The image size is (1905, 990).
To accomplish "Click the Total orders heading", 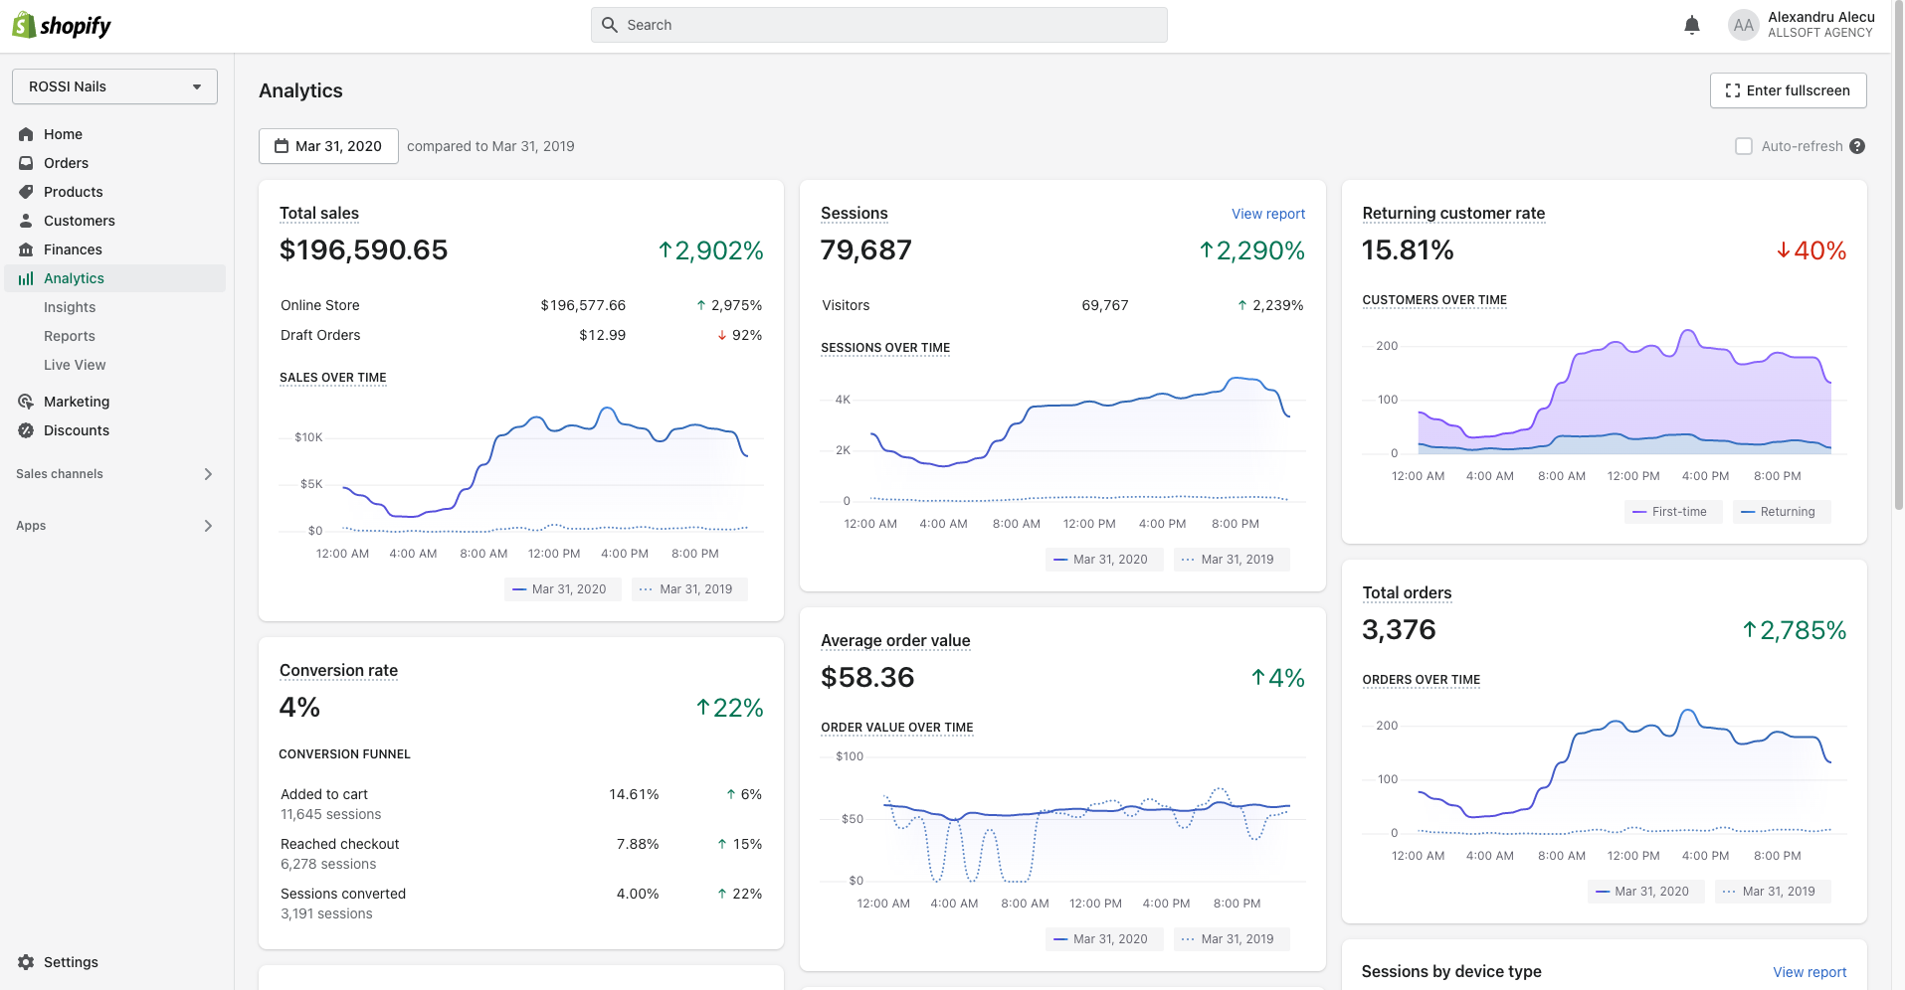I will pos(1407,592).
